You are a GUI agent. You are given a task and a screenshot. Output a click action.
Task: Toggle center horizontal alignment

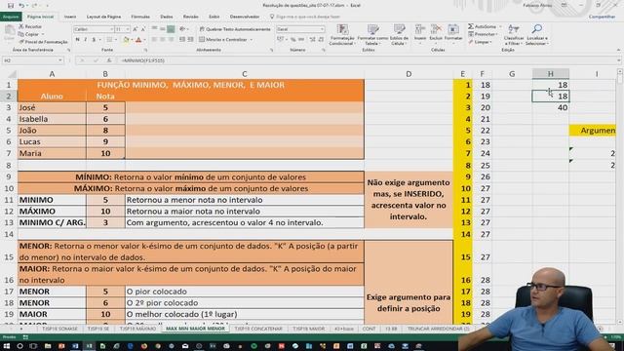click(163, 39)
